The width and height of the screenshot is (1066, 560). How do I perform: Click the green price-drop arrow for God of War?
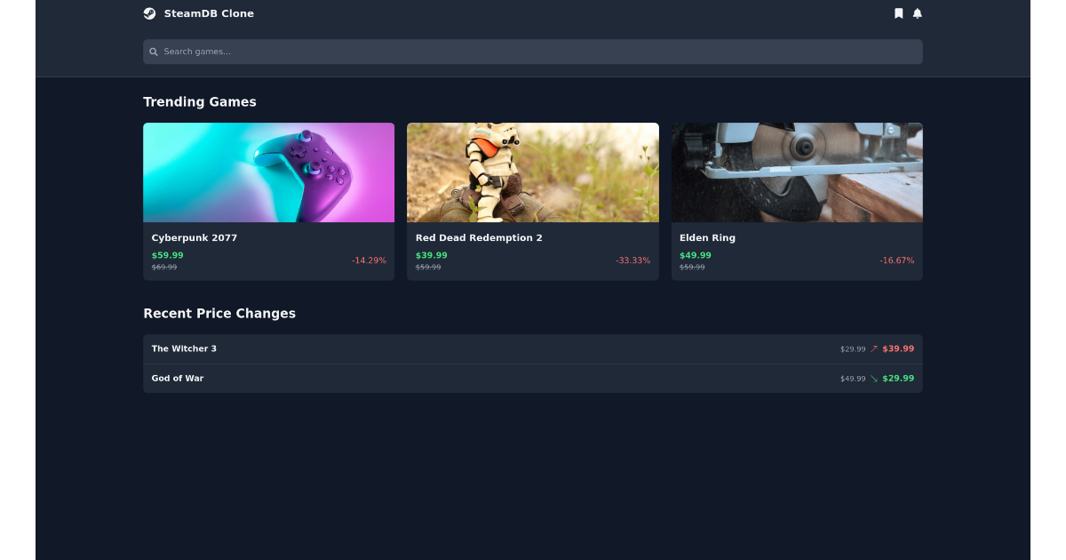[874, 378]
